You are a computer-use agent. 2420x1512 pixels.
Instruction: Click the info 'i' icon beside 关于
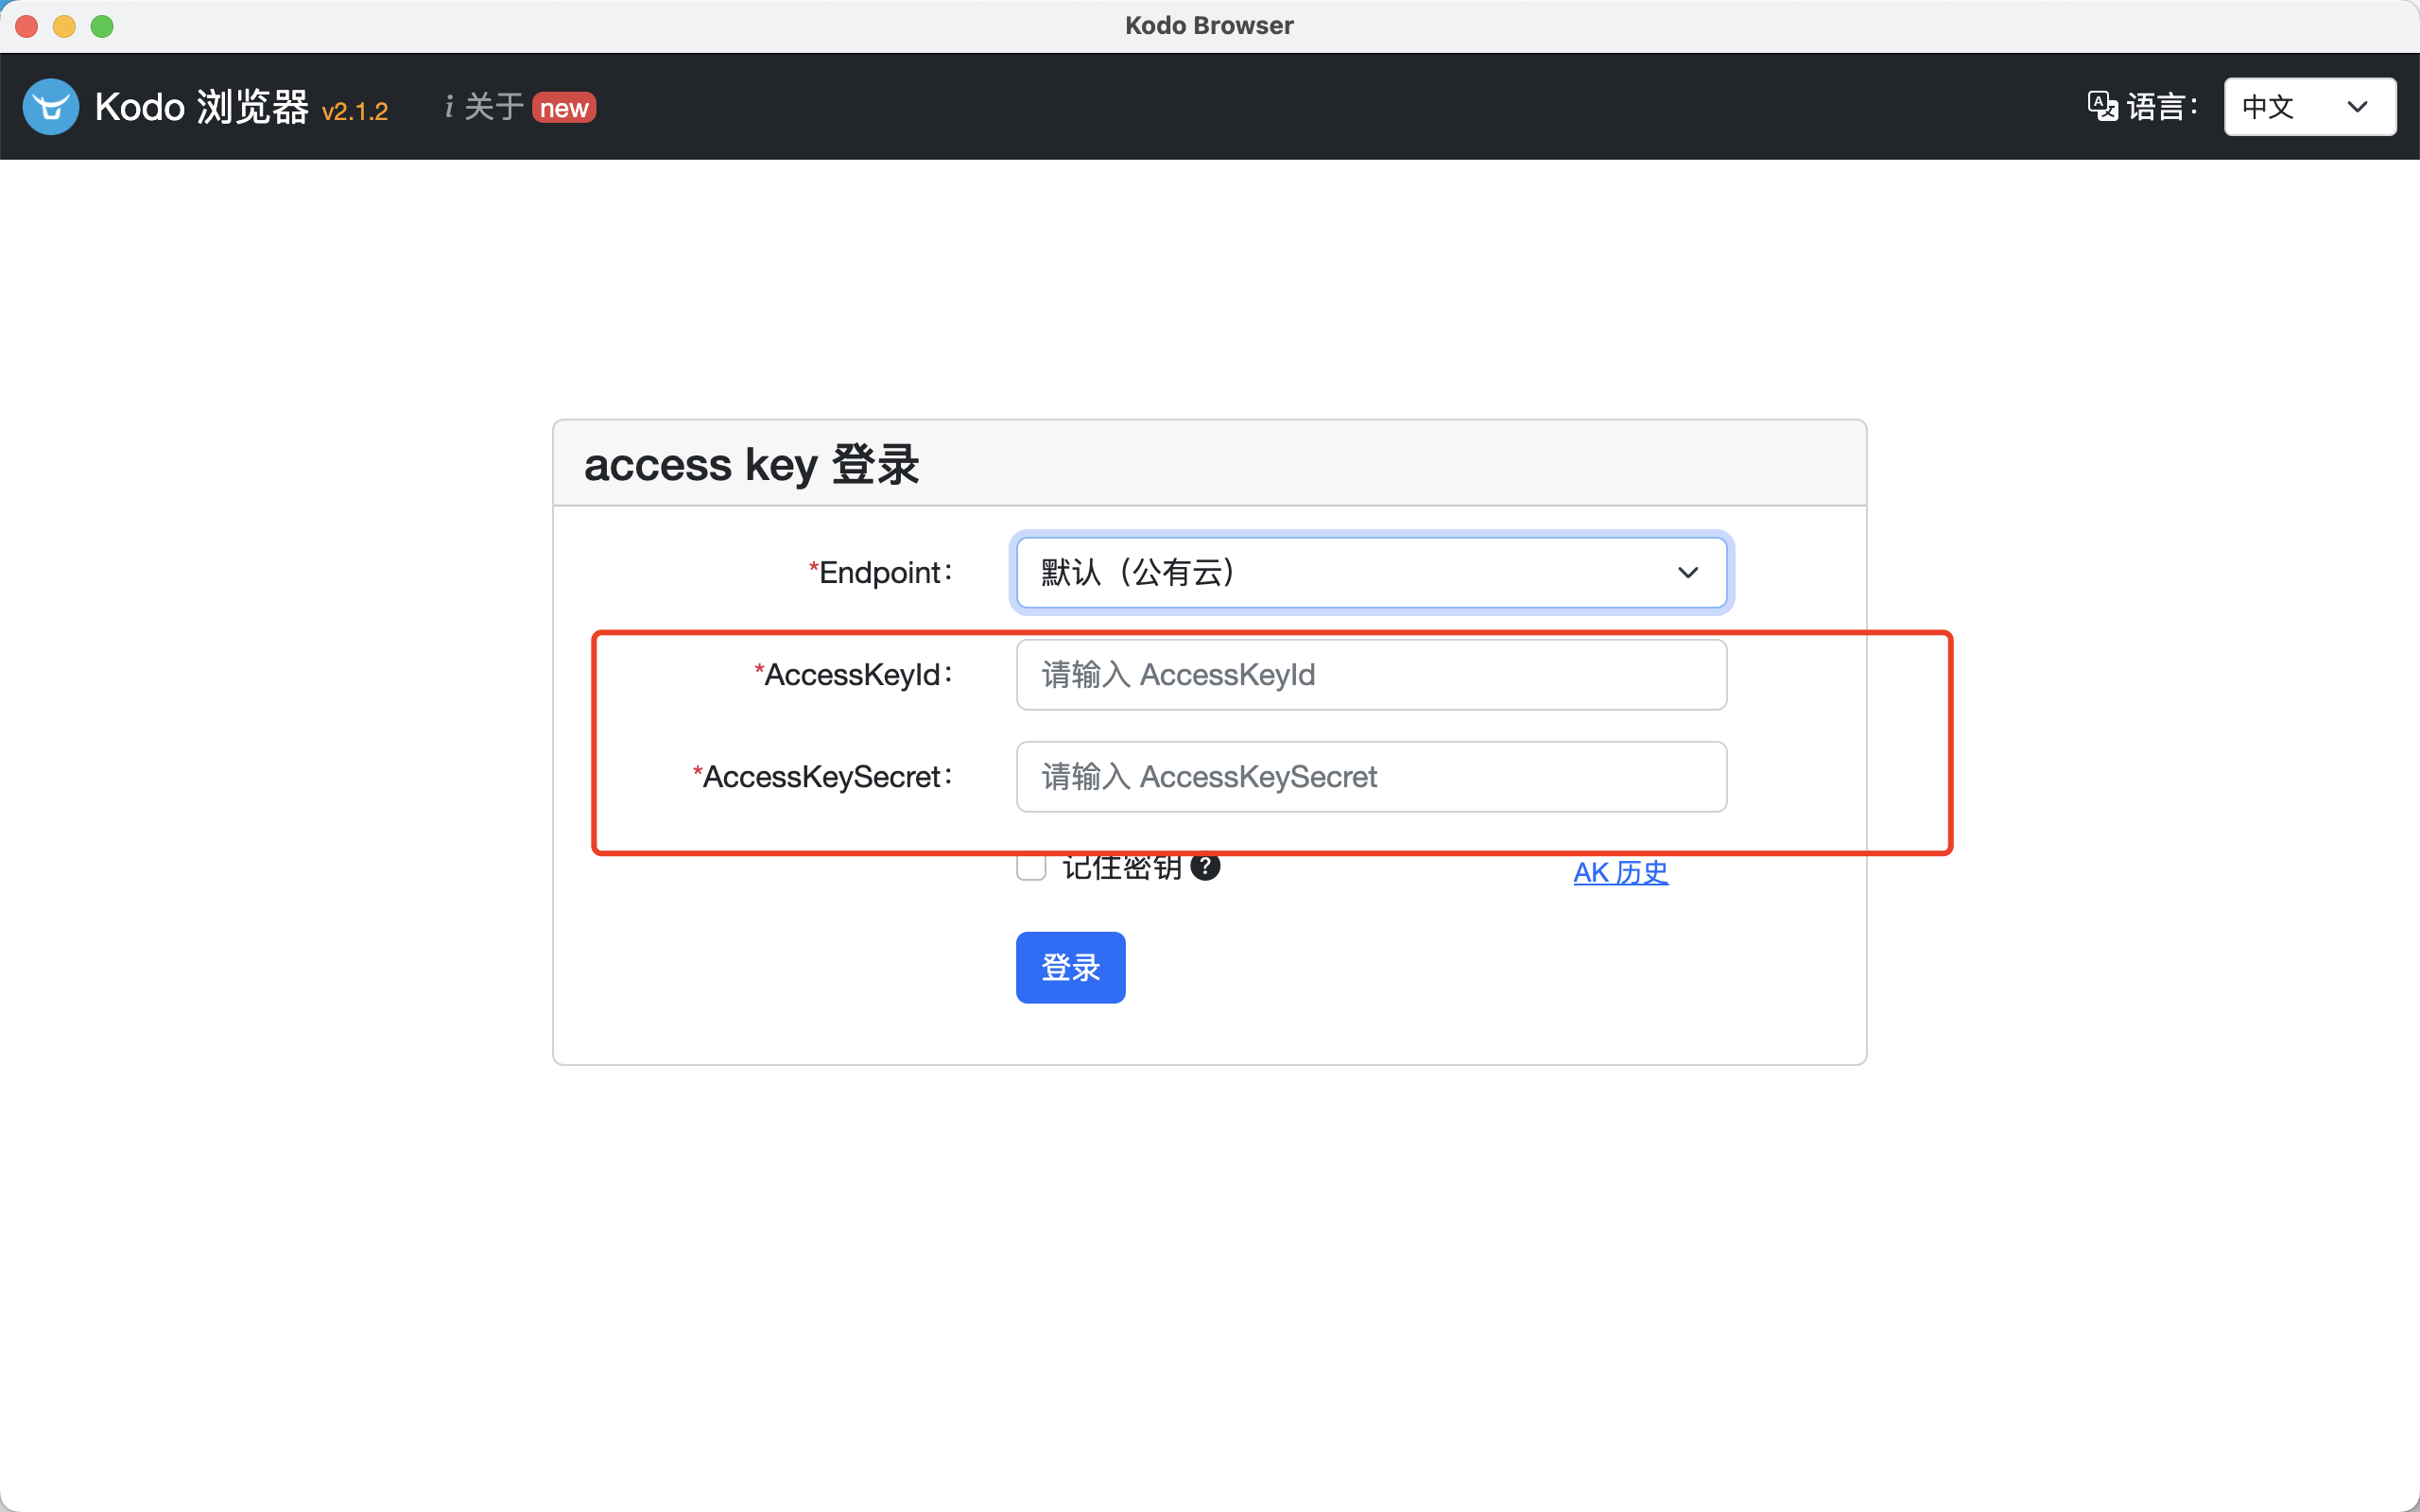[x=449, y=107]
